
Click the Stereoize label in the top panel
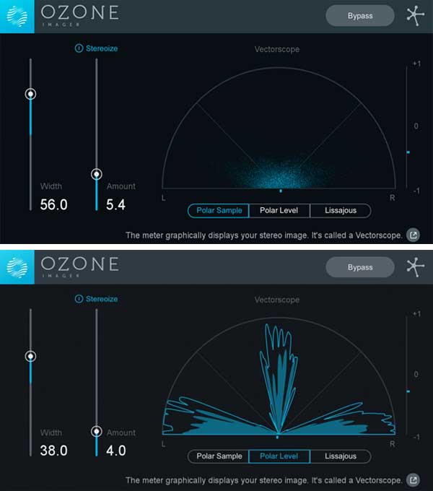(102, 48)
